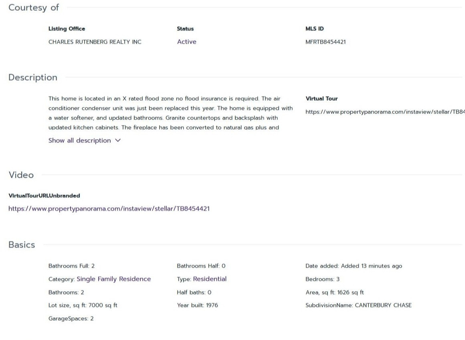Open the Active status link
This screenshot has height=340, width=465.
(186, 42)
